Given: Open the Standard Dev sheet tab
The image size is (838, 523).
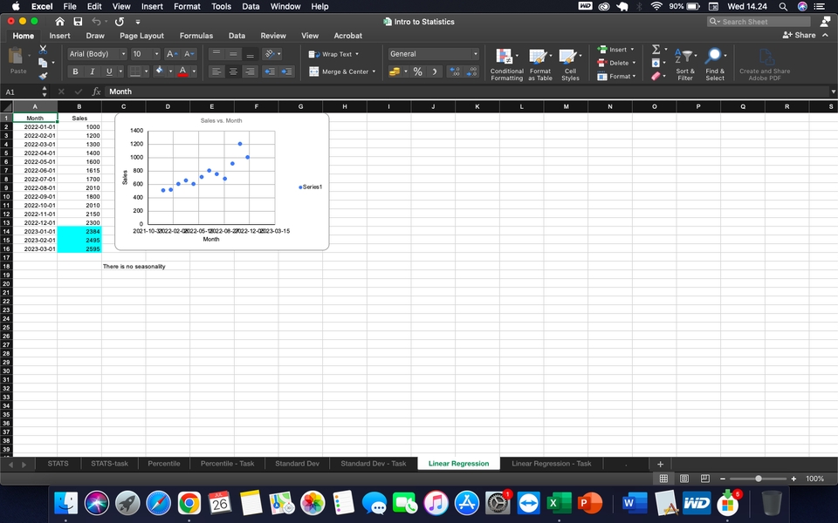Looking at the screenshot, I should 297,463.
